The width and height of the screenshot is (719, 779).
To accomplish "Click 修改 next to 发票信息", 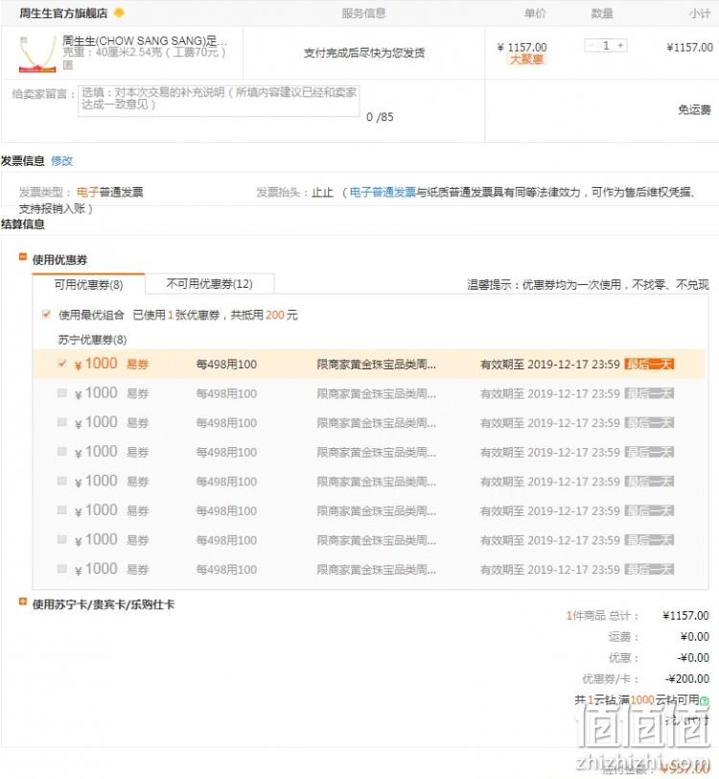I will click(61, 161).
